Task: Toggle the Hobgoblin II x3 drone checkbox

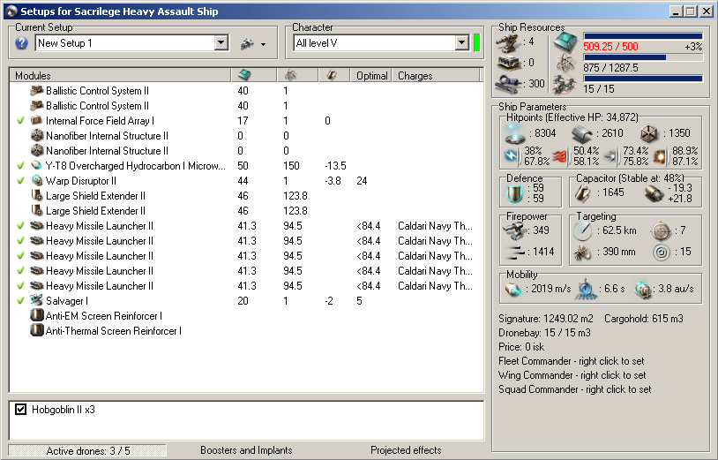Action: coord(21,410)
